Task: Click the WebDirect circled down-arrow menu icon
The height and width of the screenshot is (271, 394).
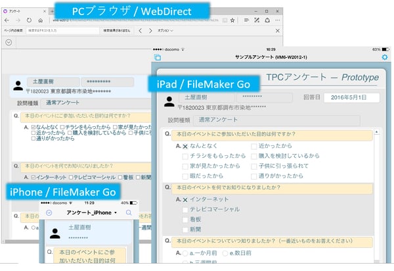Action: pos(9,42)
